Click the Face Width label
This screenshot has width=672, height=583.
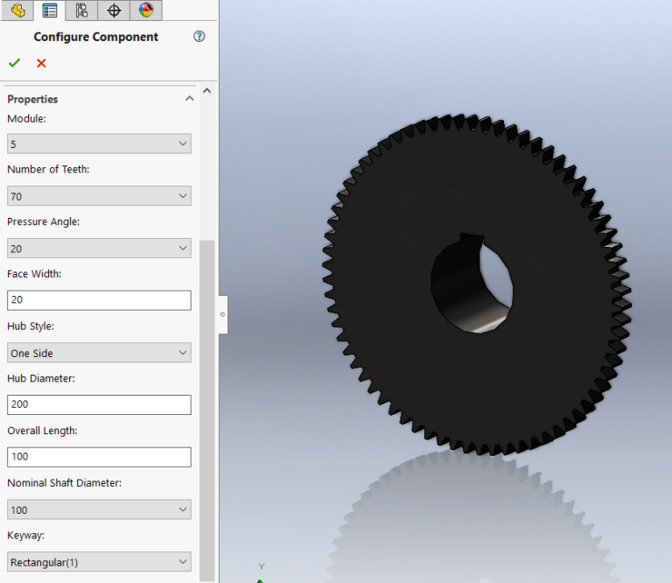34,274
